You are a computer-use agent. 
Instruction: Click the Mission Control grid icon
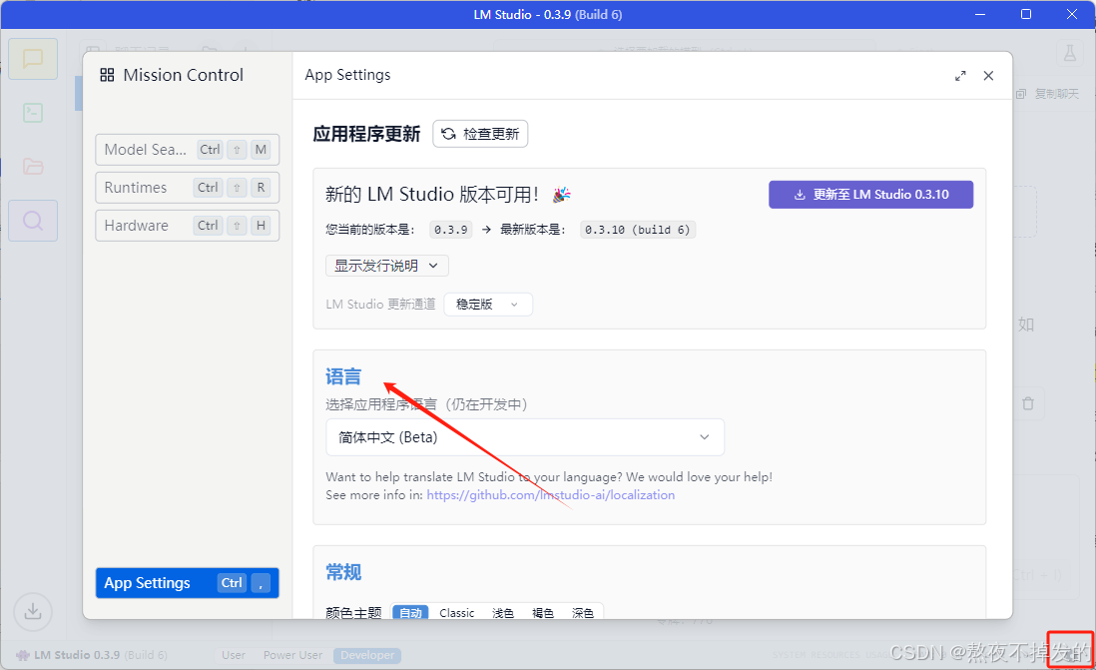(107, 75)
